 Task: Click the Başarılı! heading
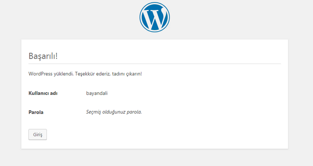tap(43, 56)
